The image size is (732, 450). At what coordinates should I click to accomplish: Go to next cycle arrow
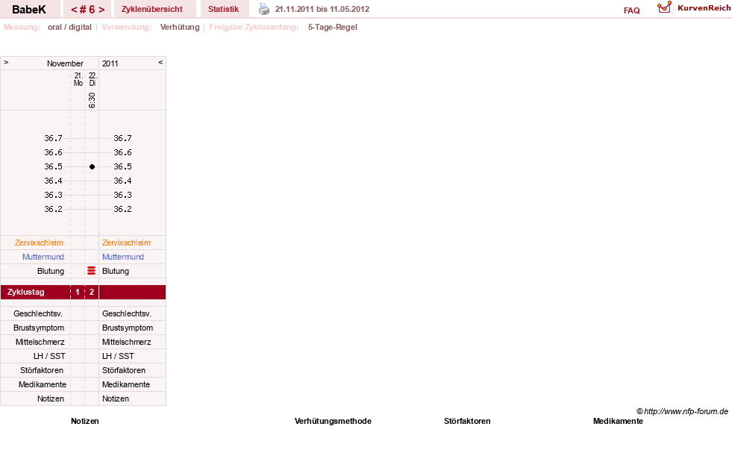(x=101, y=10)
